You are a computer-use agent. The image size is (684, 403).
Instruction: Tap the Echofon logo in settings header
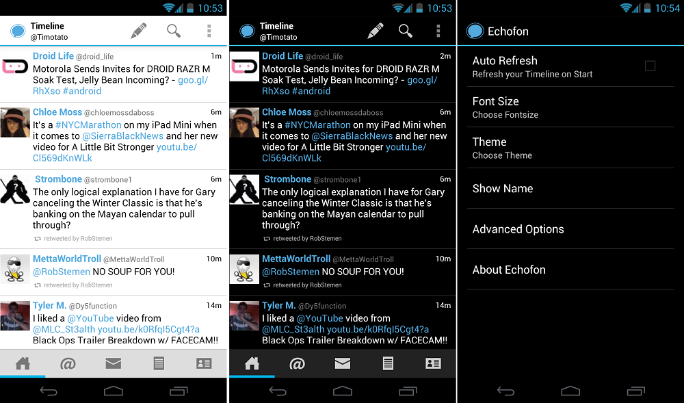click(x=474, y=31)
